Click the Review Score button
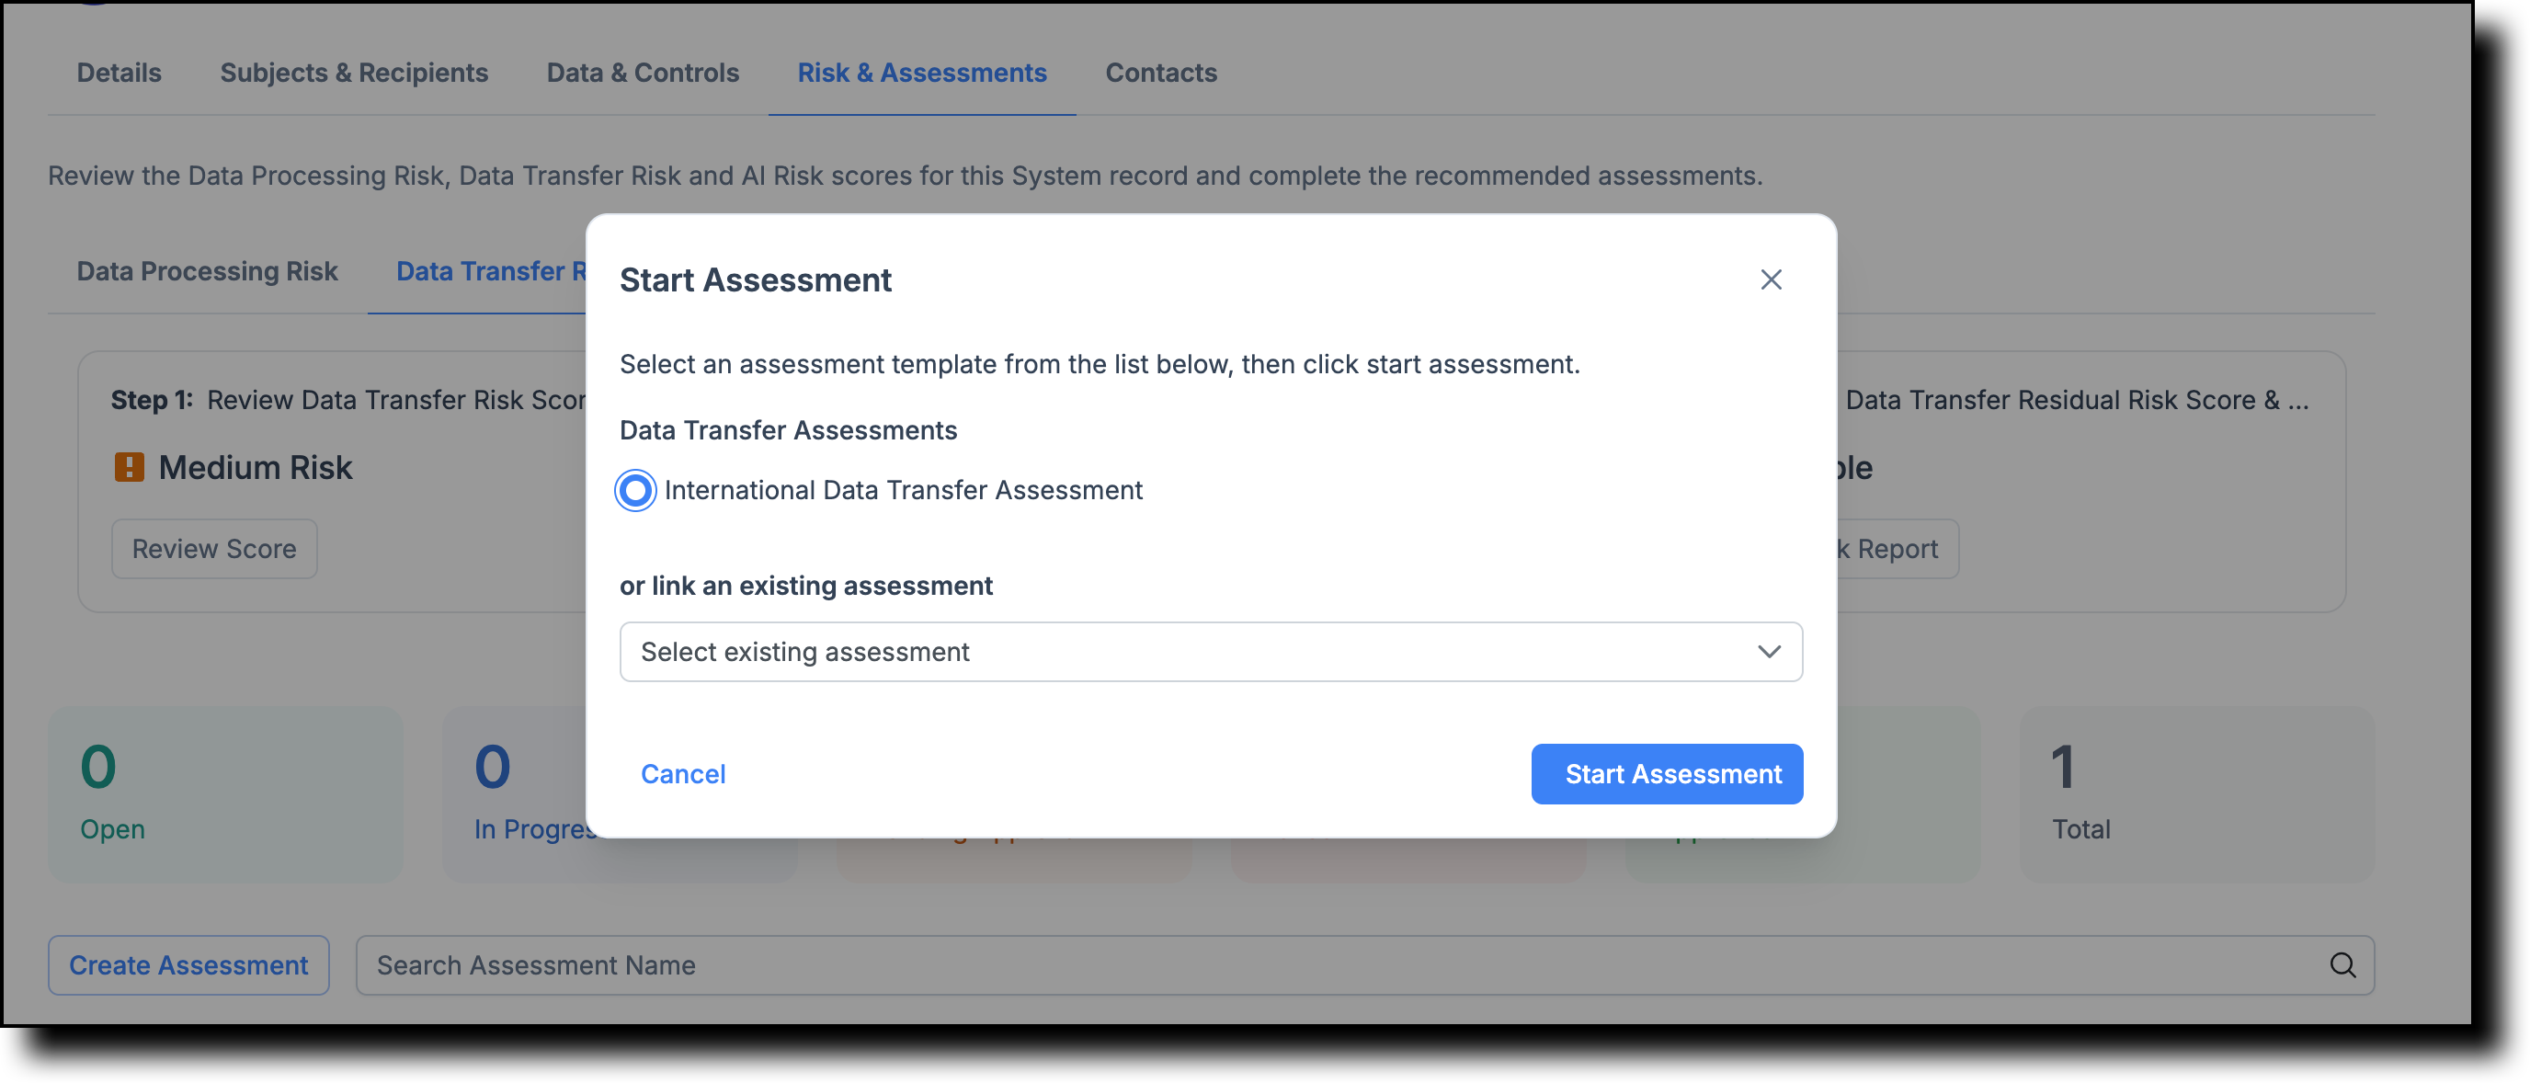The width and height of the screenshot is (2530, 1083). [x=214, y=549]
